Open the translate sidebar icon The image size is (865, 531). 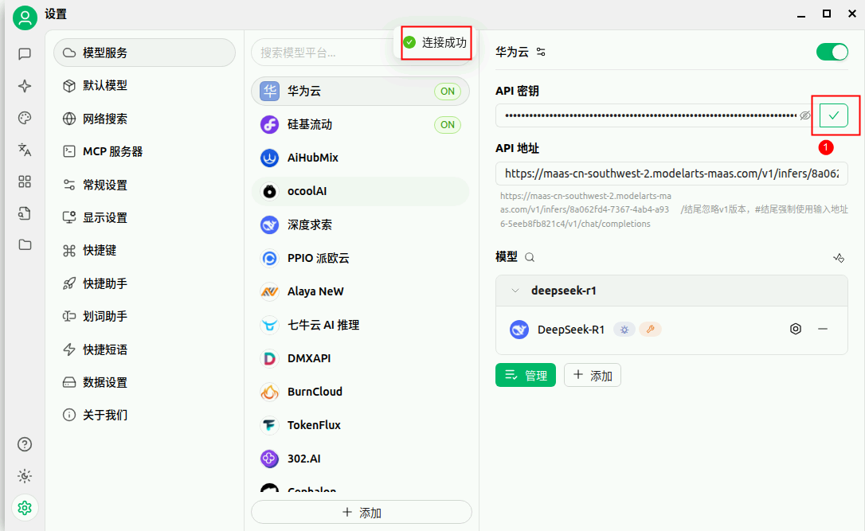pos(24,150)
